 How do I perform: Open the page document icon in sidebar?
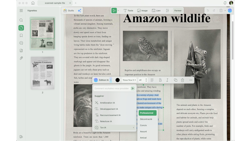pos(21,51)
